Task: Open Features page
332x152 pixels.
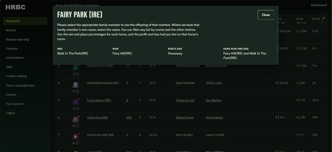Action: point(12,49)
